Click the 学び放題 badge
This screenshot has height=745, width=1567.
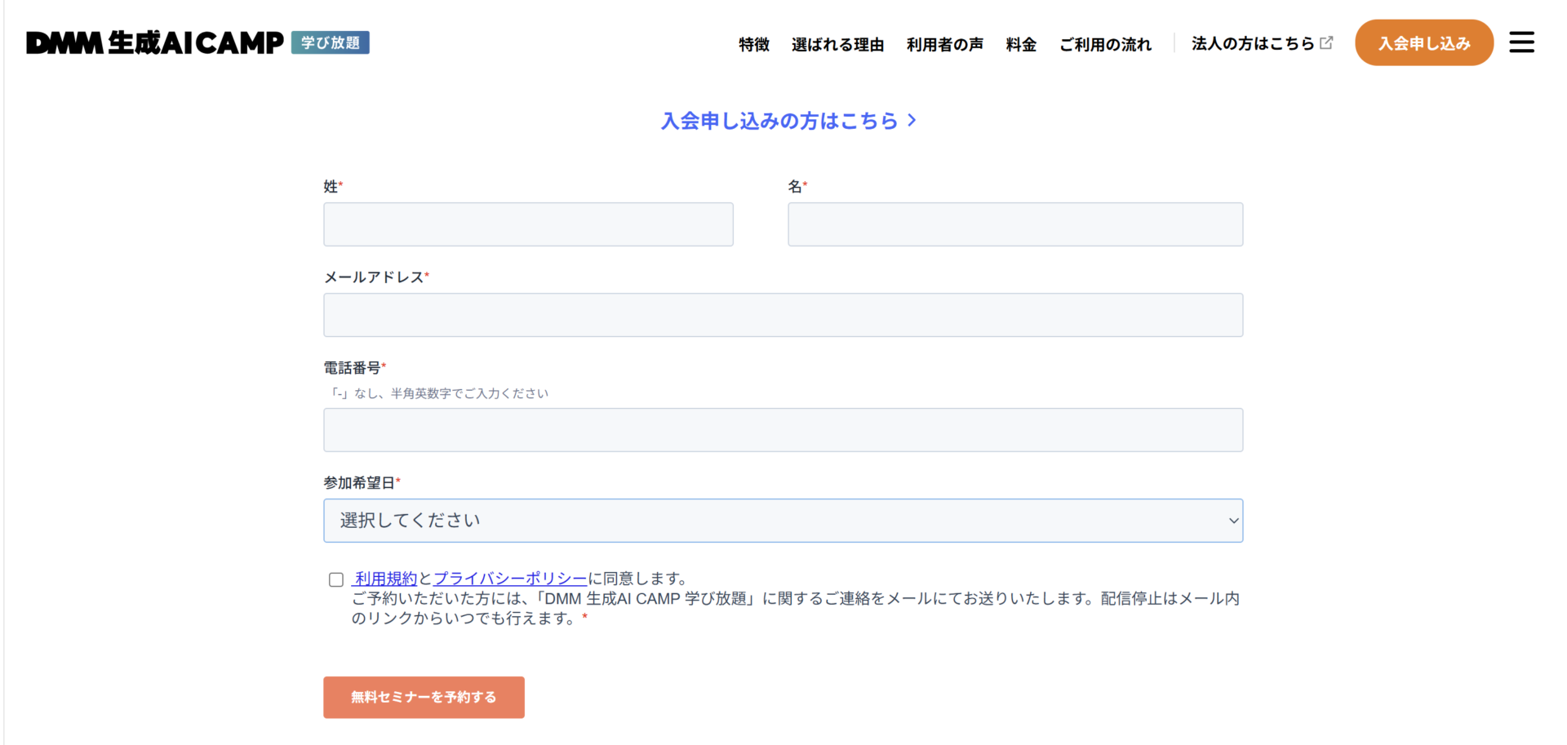331,42
